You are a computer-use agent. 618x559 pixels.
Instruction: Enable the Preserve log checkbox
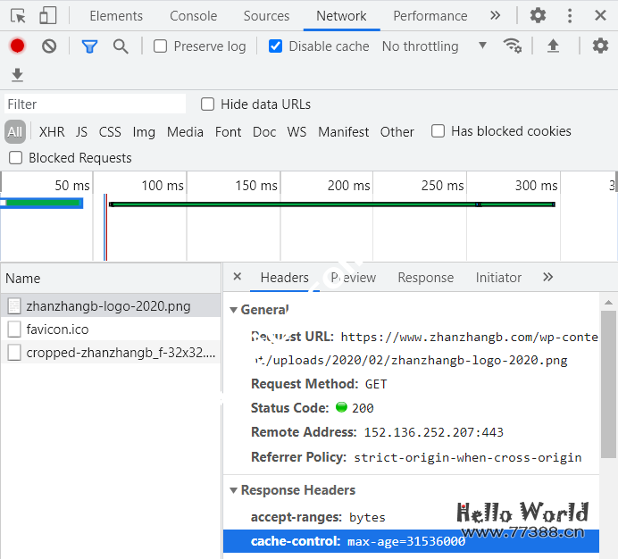pyautogui.click(x=161, y=46)
